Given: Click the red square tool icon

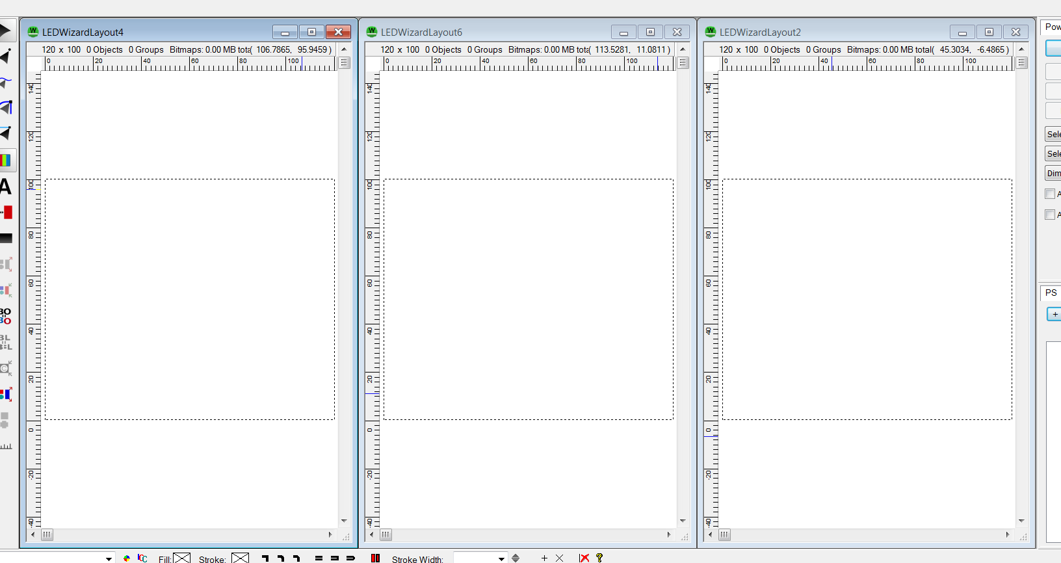Looking at the screenshot, I should 7,213.
